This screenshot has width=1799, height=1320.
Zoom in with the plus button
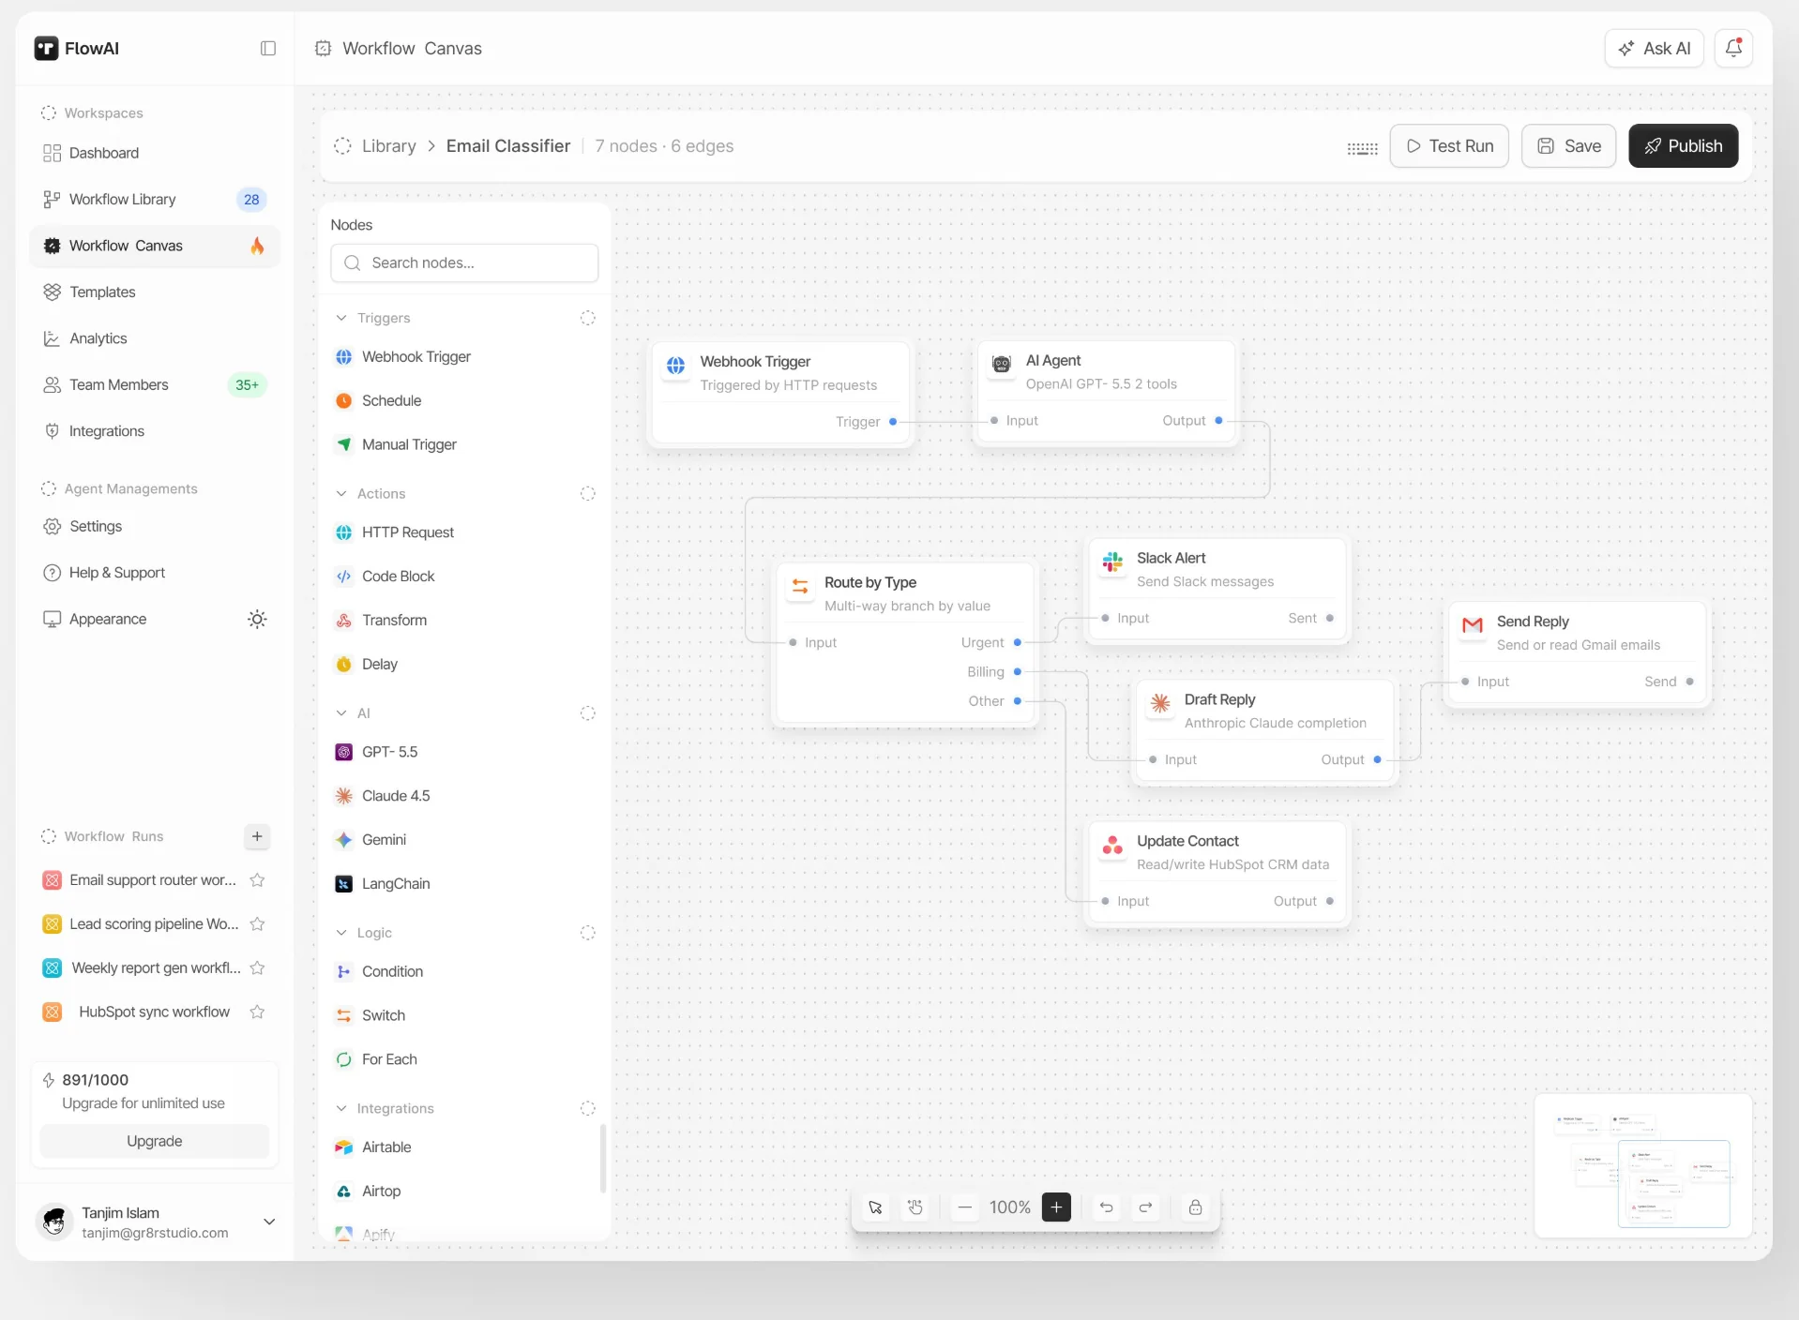click(1056, 1207)
